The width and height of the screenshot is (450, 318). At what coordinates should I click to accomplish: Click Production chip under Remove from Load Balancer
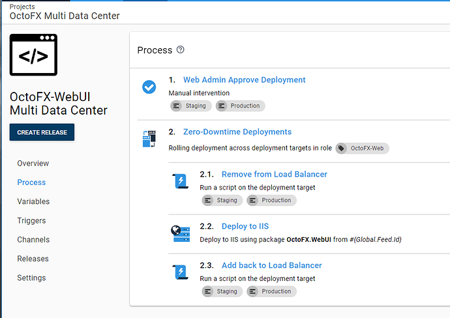click(x=271, y=200)
